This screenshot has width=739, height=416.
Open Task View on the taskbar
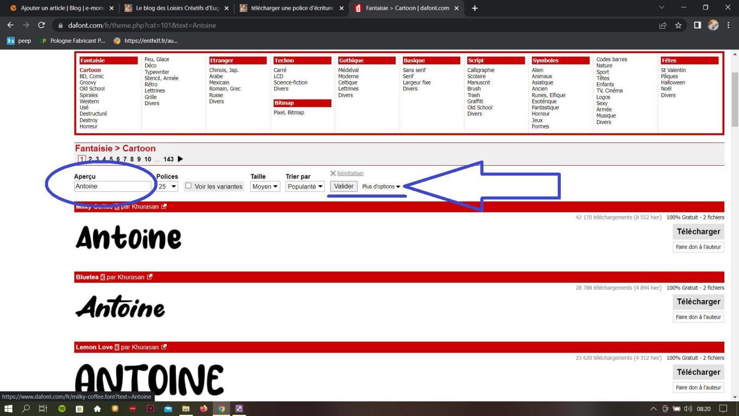43,409
